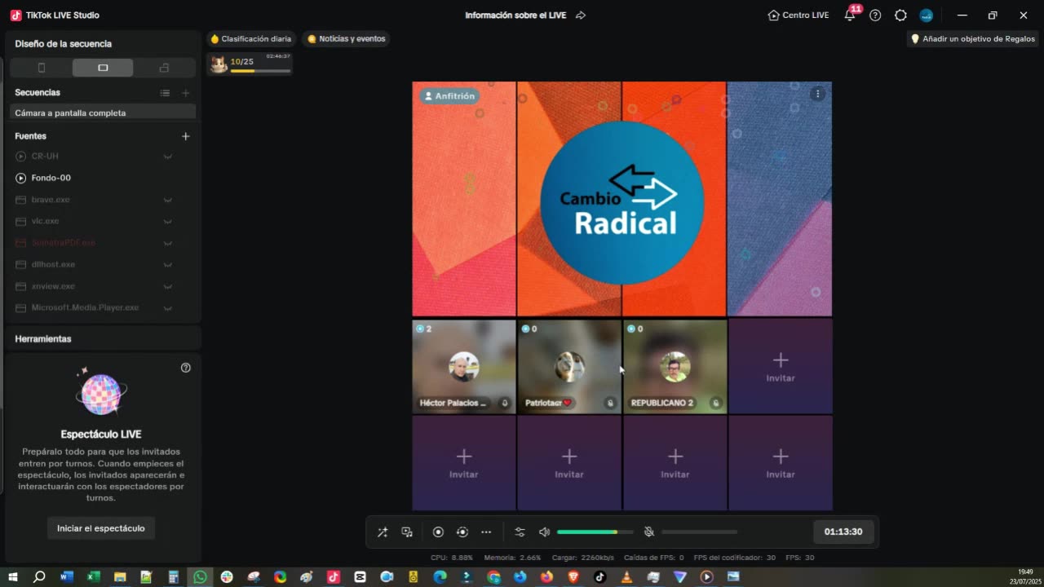The width and height of the screenshot is (1044, 587).
Task: Toggle Héctor Palacios microphone icon
Action: click(504, 403)
